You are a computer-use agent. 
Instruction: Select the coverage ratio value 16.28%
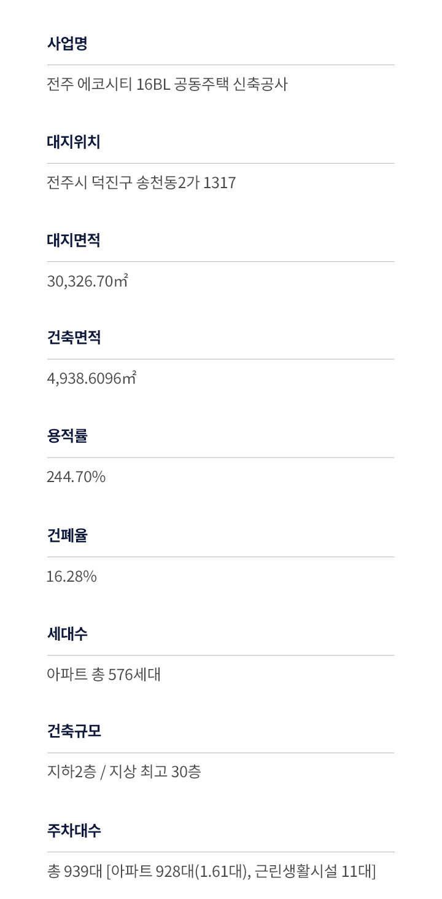pos(72,576)
